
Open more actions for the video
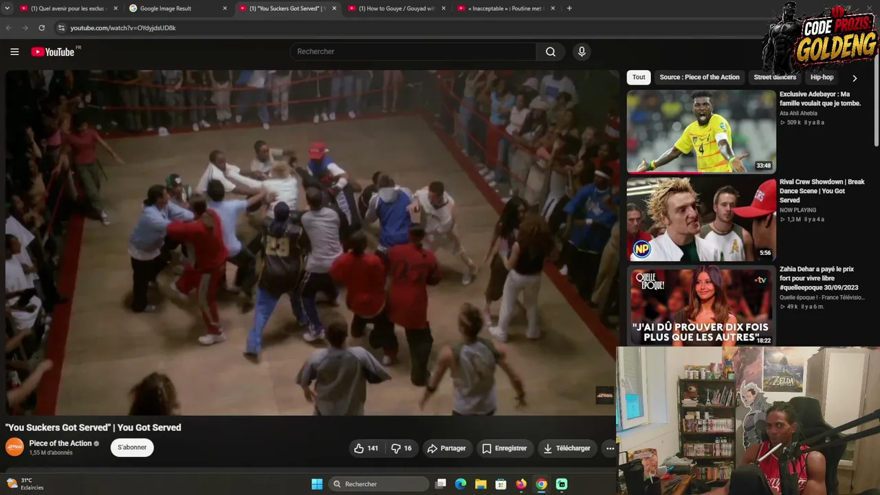[x=610, y=448]
